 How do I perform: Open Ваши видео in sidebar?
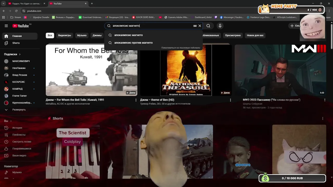[x=20, y=156]
